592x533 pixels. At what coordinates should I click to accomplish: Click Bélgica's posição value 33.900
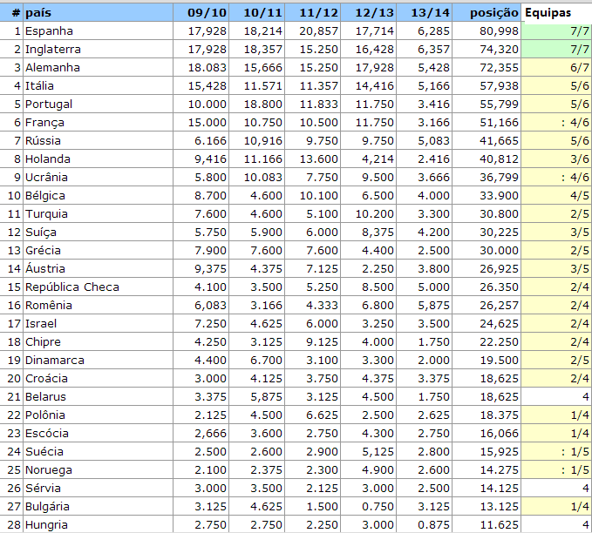coord(499,196)
